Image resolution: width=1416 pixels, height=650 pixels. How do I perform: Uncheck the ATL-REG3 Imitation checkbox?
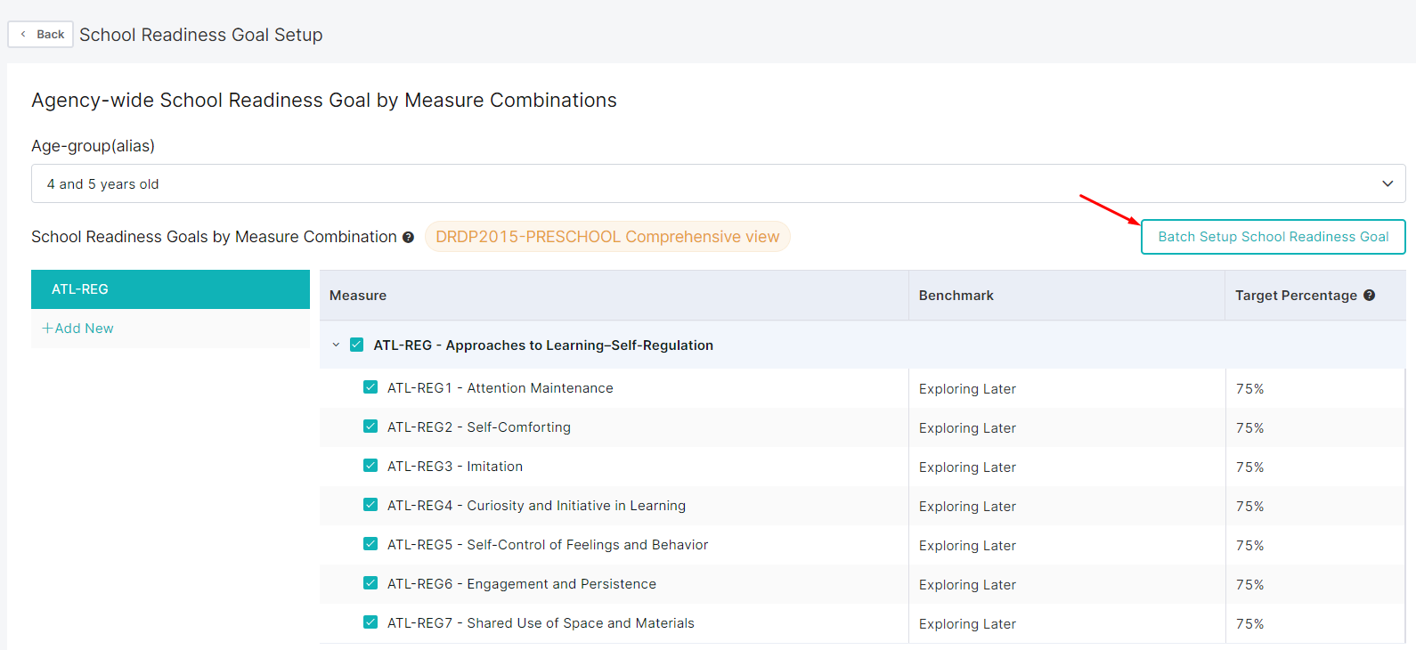(x=370, y=466)
